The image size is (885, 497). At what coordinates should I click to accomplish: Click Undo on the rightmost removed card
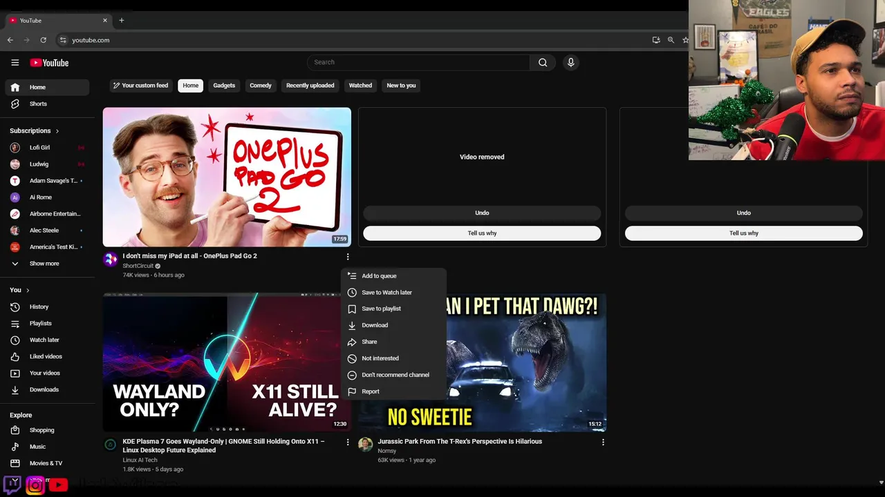click(744, 213)
